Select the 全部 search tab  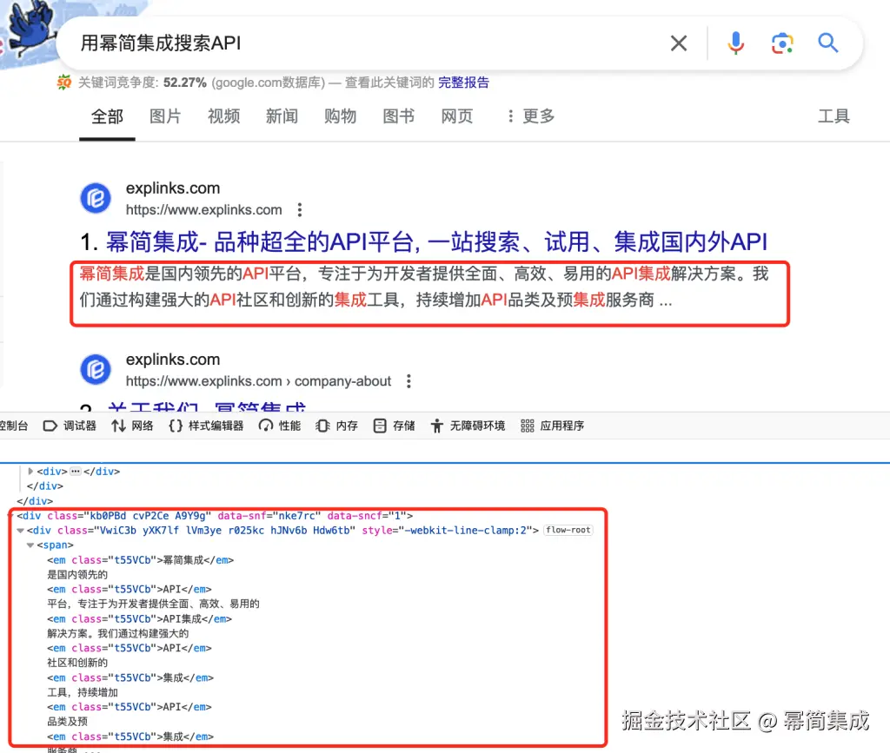(x=107, y=116)
